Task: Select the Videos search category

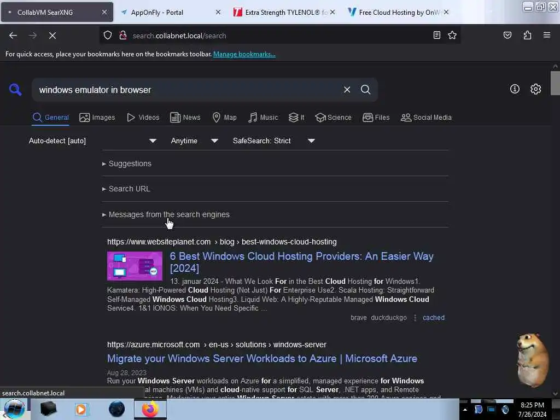Action: pyautogui.click(x=143, y=118)
